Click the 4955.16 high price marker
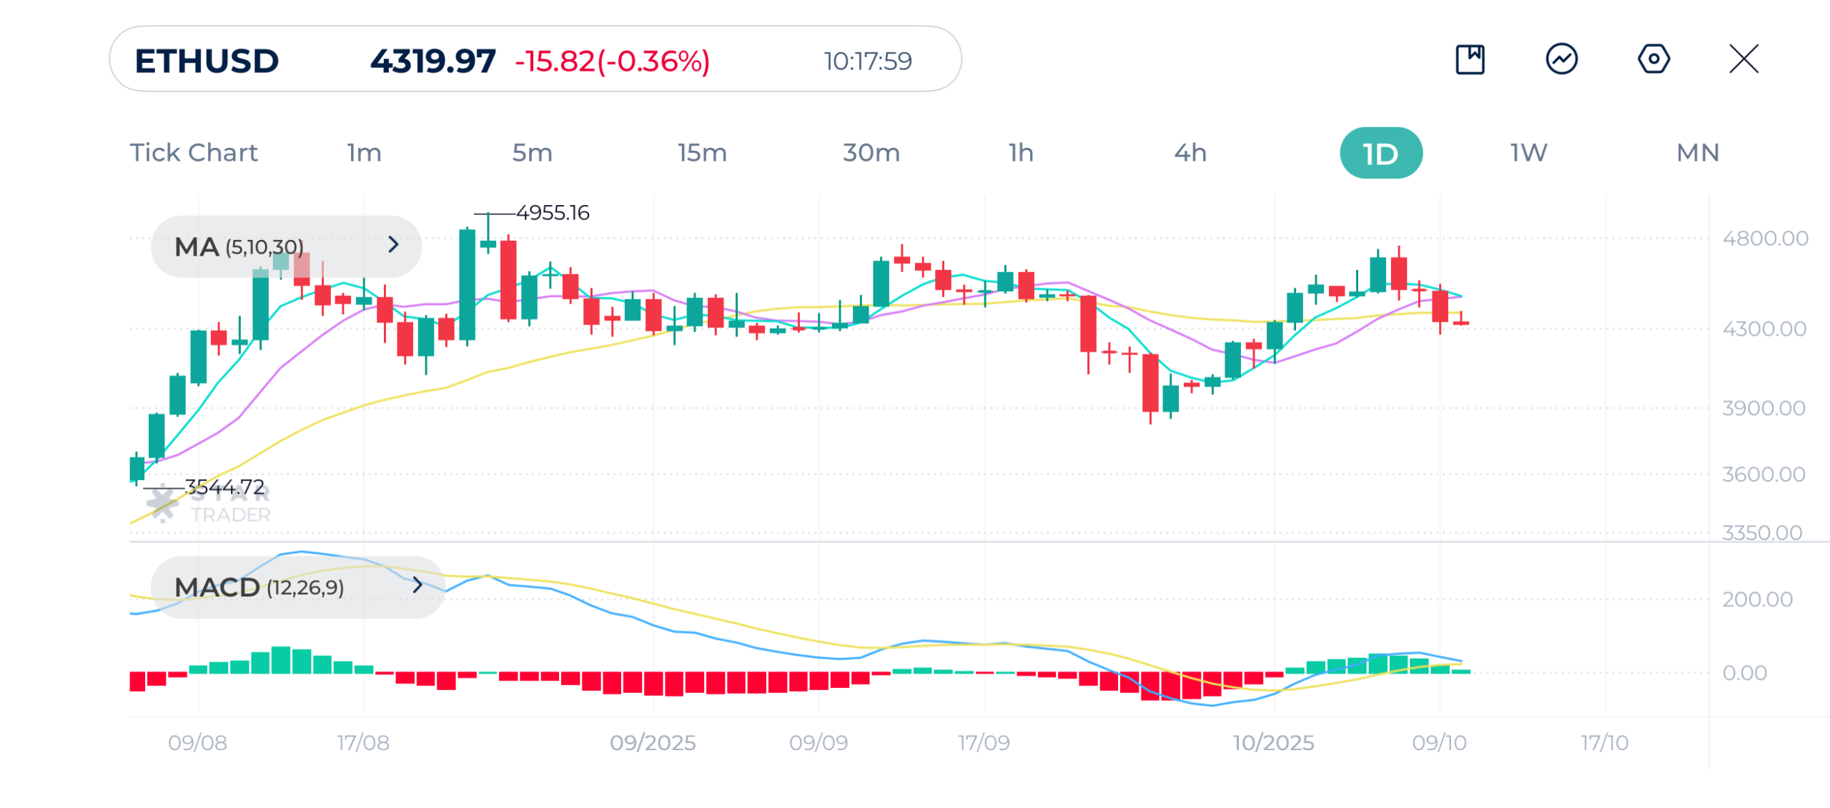1830x808 pixels. (553, 213)
